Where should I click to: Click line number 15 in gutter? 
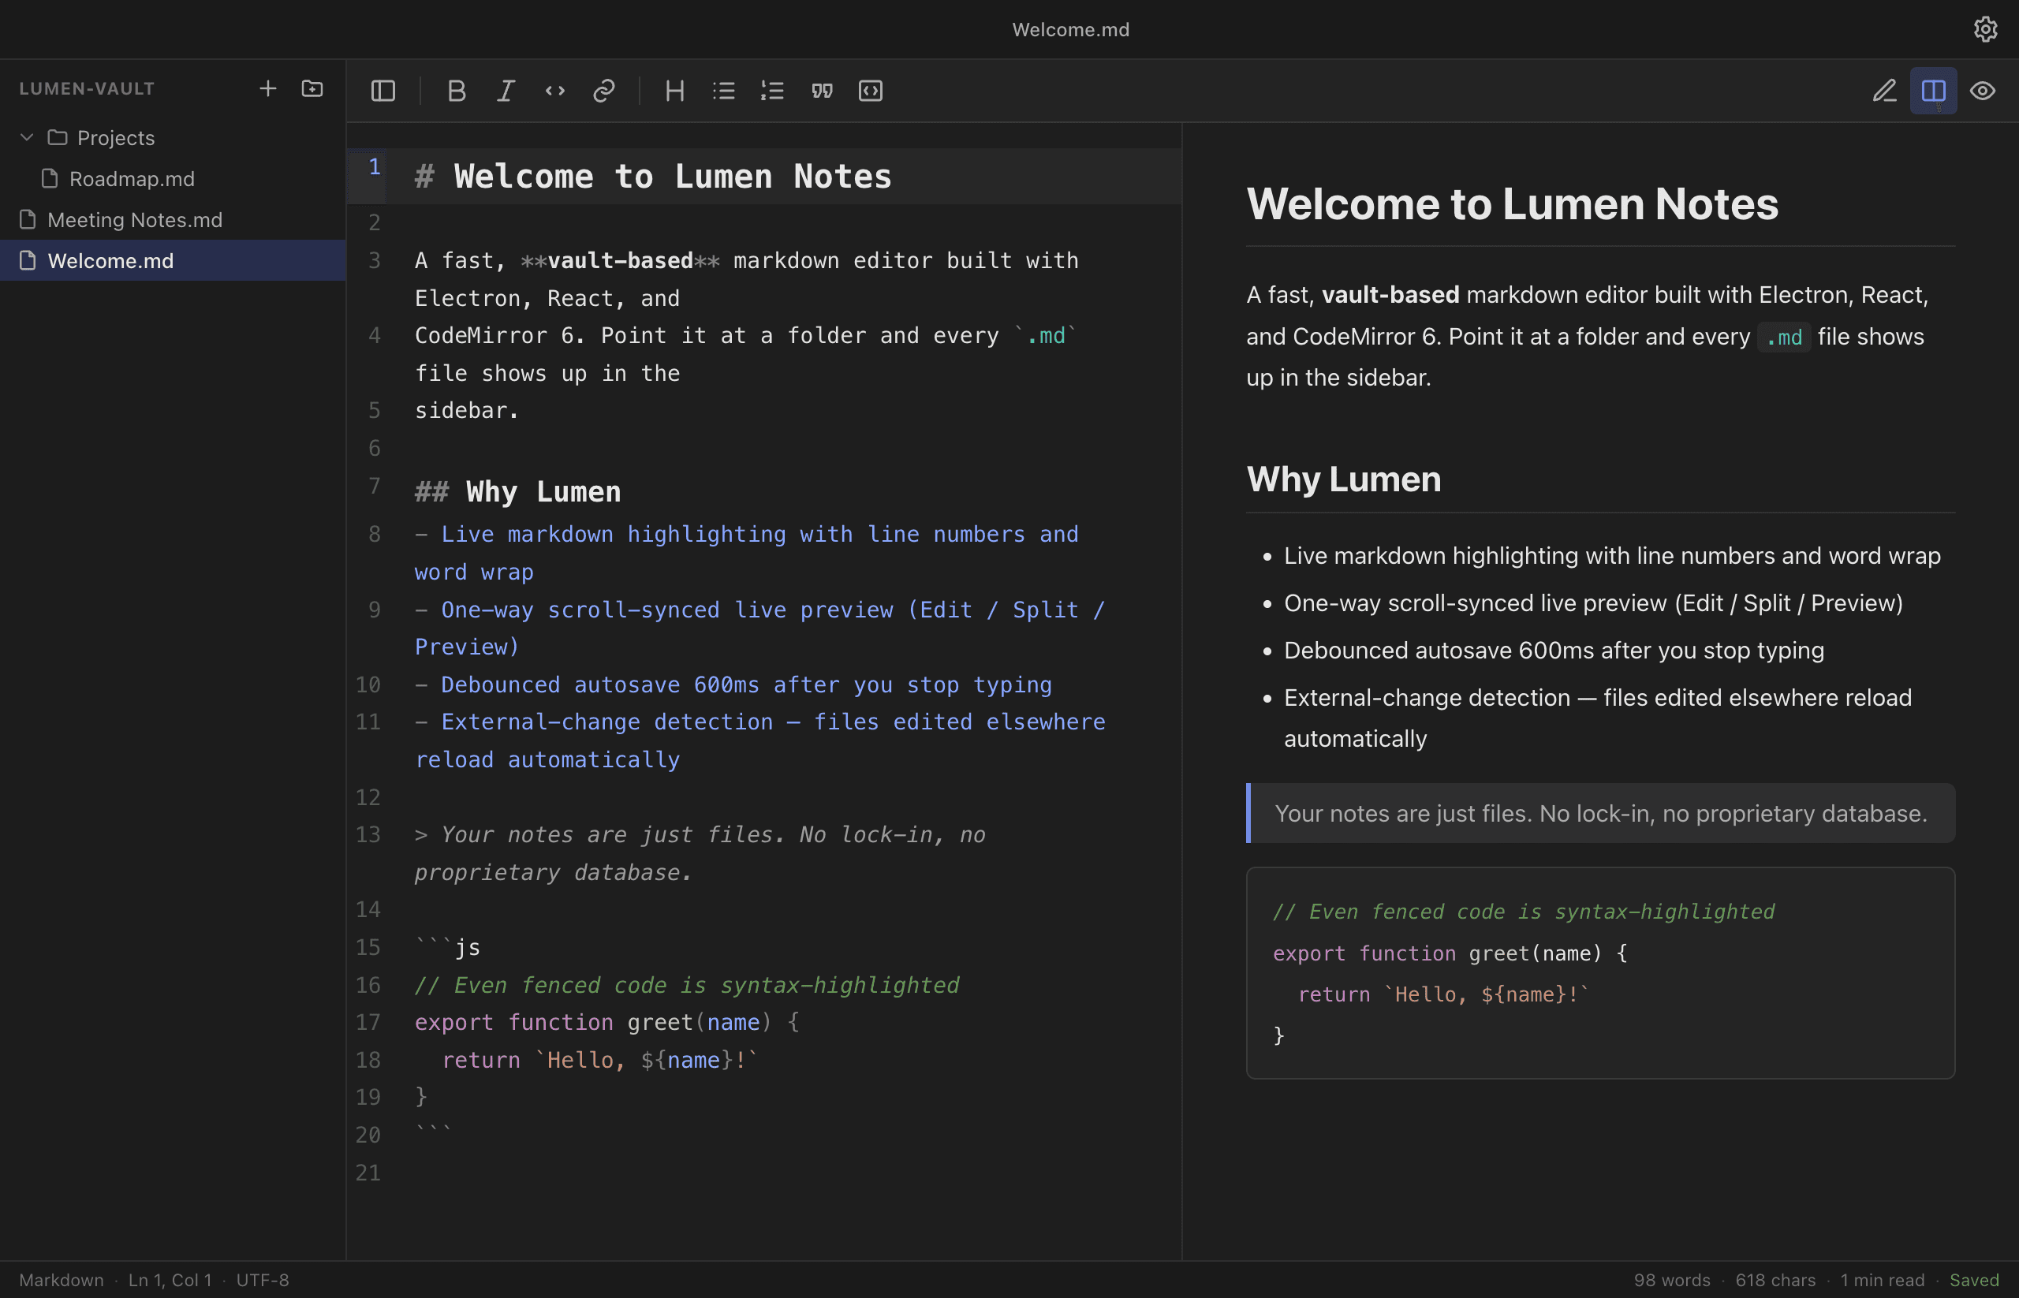[x=368, y=946]
